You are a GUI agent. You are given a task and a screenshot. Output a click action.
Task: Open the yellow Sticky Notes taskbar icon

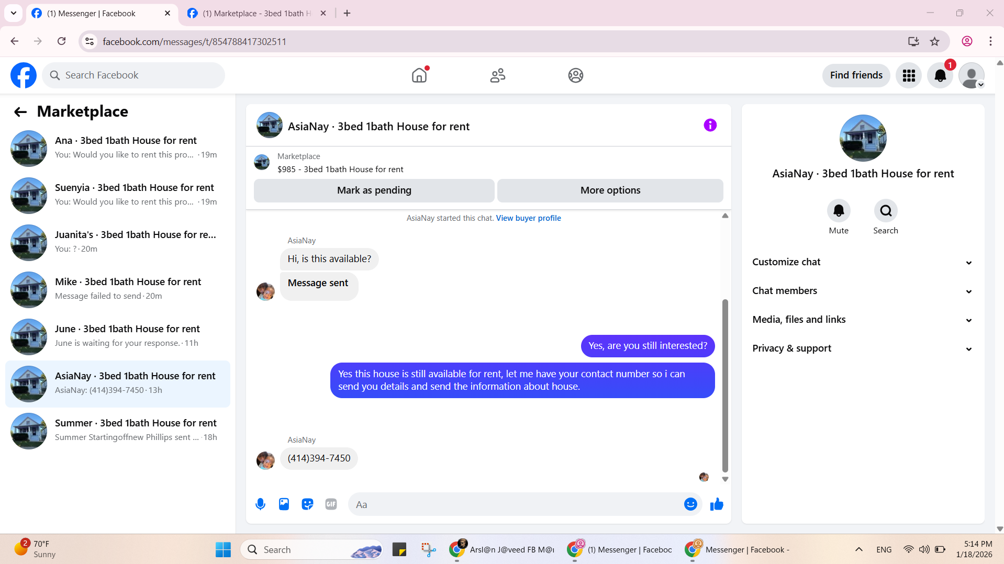click(x=399, y=550)
